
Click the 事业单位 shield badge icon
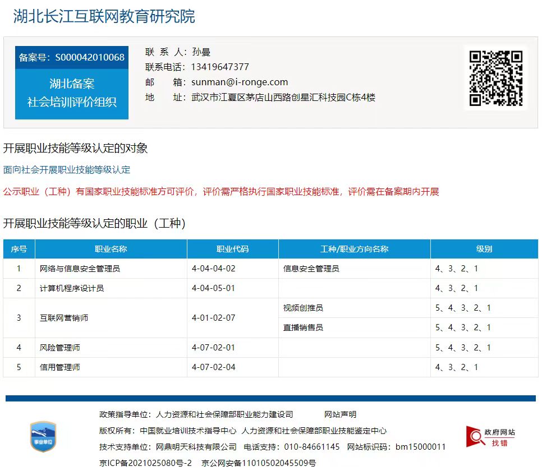(x=43, y=437)
